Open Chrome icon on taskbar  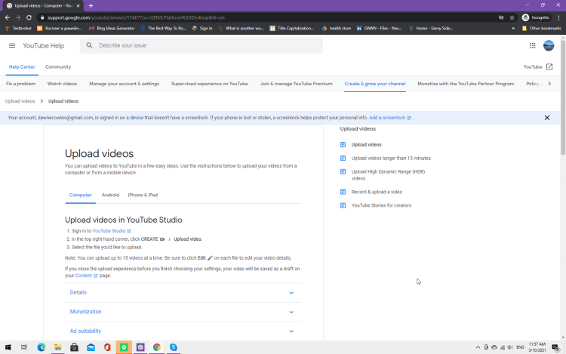coord(157,347)
